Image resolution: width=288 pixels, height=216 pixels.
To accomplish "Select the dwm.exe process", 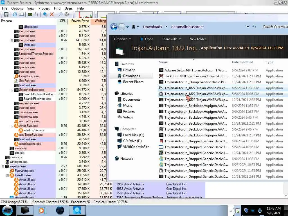I will (x=29, y=45).
